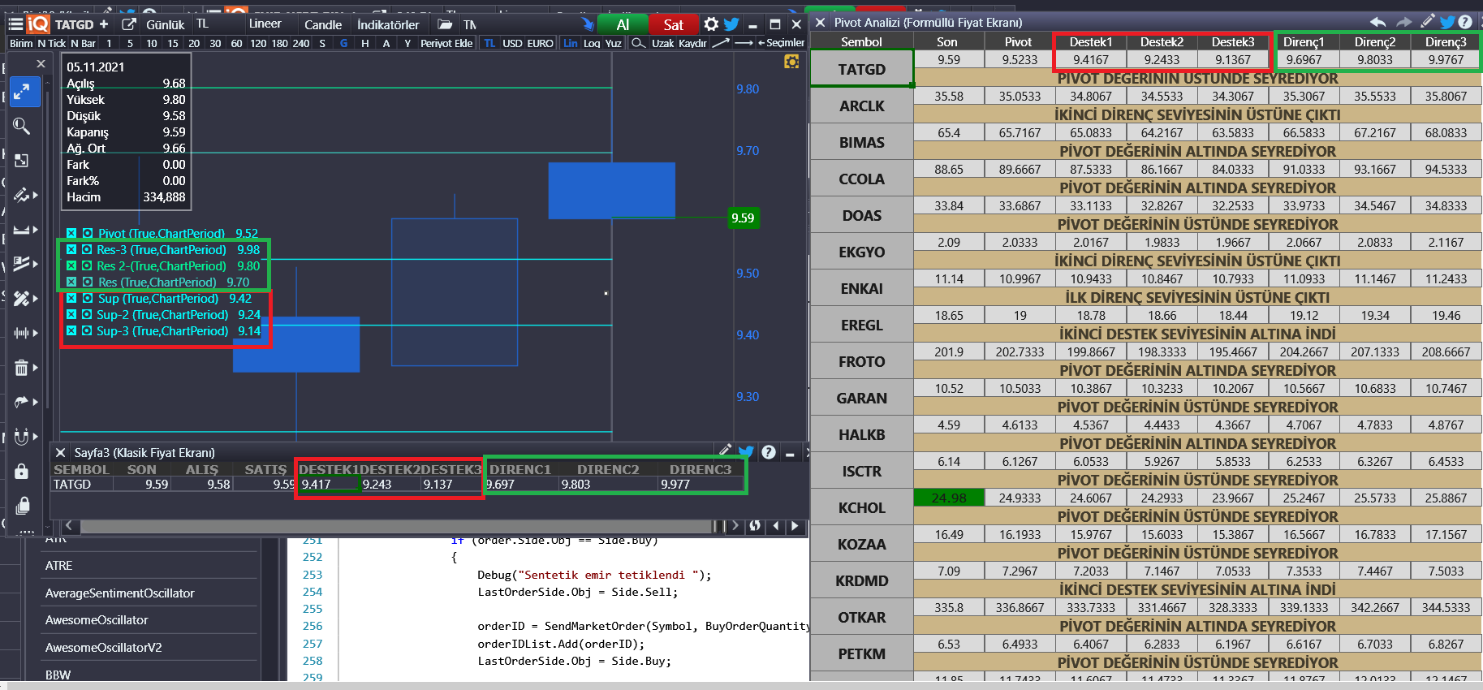Click the padlock lock drawings icon
Screen dimensions: 1483x690
tap(22, 471)
